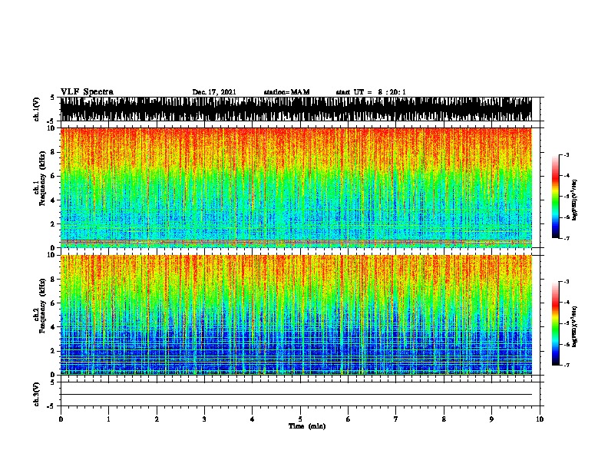Click inside the ch.2 spectrogram panel
608x470 pixels.
(x=296, y=315)
